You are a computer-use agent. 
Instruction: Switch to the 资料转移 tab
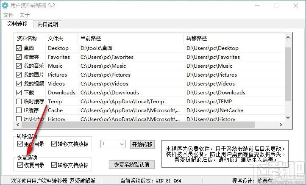click(x=17, y=24)
